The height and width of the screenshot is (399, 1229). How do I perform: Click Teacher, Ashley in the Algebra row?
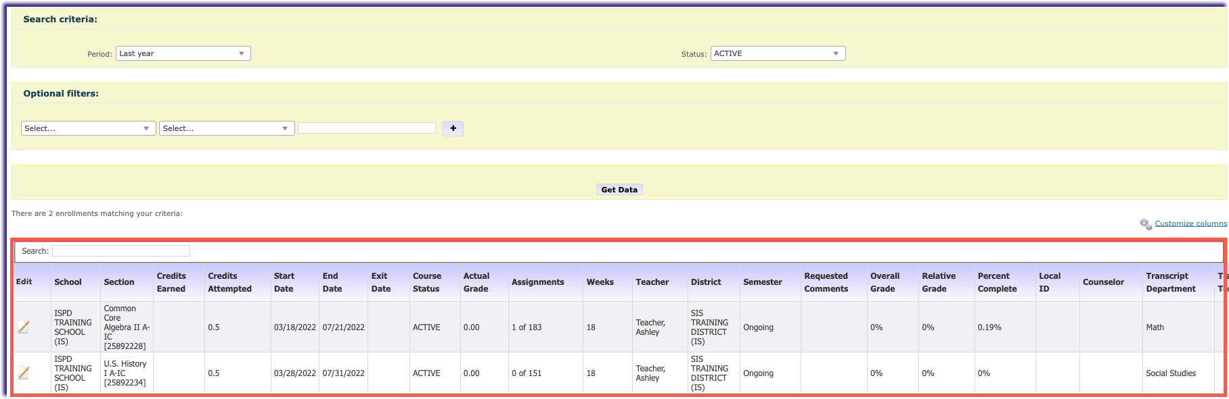pyautogui.click(x=650, y=327)
